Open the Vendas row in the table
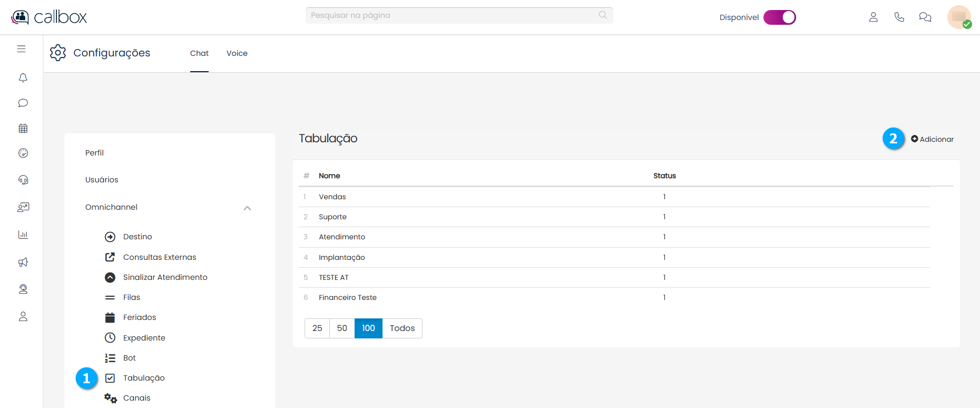This screenshot has width=980, height=408. point(332,197)
